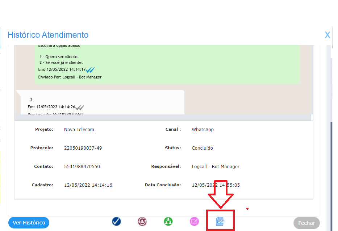Click 'Enviado Por: Logcall - Bot Manager' text
The width and height of the screenshot is (338, 231).
[x=70, y=77]
